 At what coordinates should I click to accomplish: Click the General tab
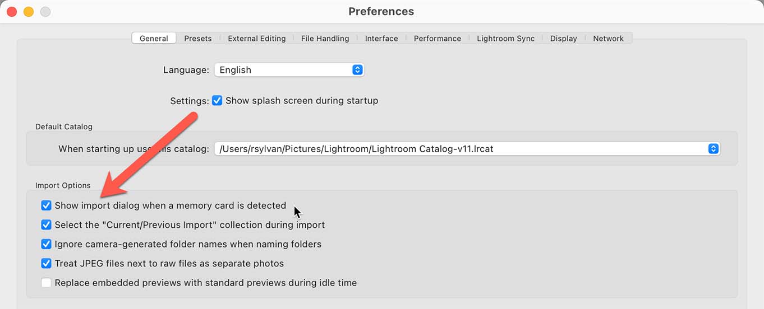point(154,39)
